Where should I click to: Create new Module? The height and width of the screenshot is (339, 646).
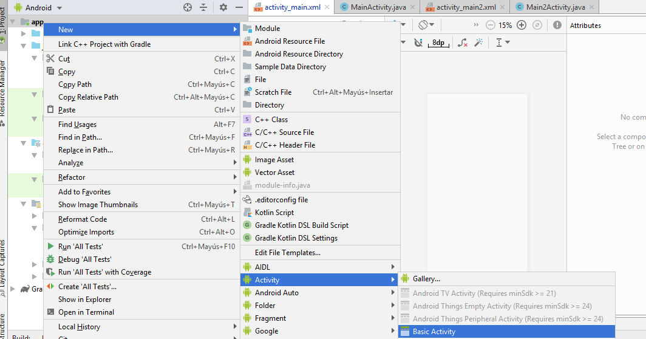click(320, 29)
